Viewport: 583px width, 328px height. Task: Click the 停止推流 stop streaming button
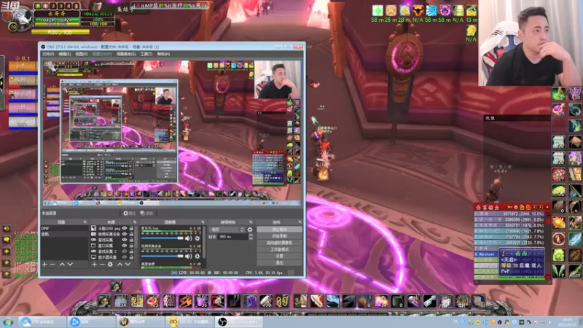[279, 230]
